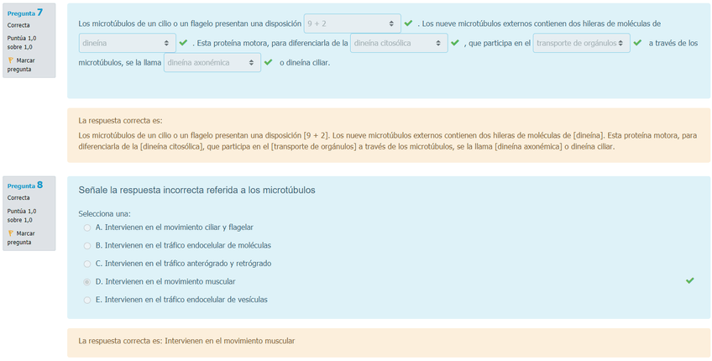This screenshot has height=361, width=712.
Task: Open the "9 + 2" disposition dropdown
Action: pyautogui.click(x=352, y=24)
